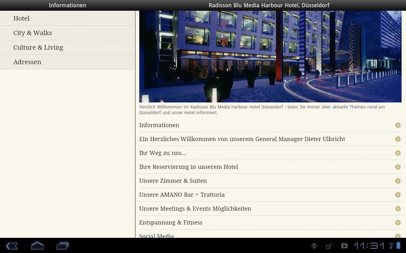Tap the Herzlich Willkommen description text
406x253 pixels.
click(262, 110)
